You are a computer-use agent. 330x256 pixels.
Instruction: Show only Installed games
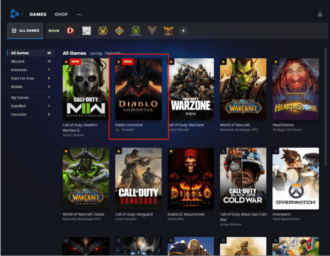click(31, 106)
